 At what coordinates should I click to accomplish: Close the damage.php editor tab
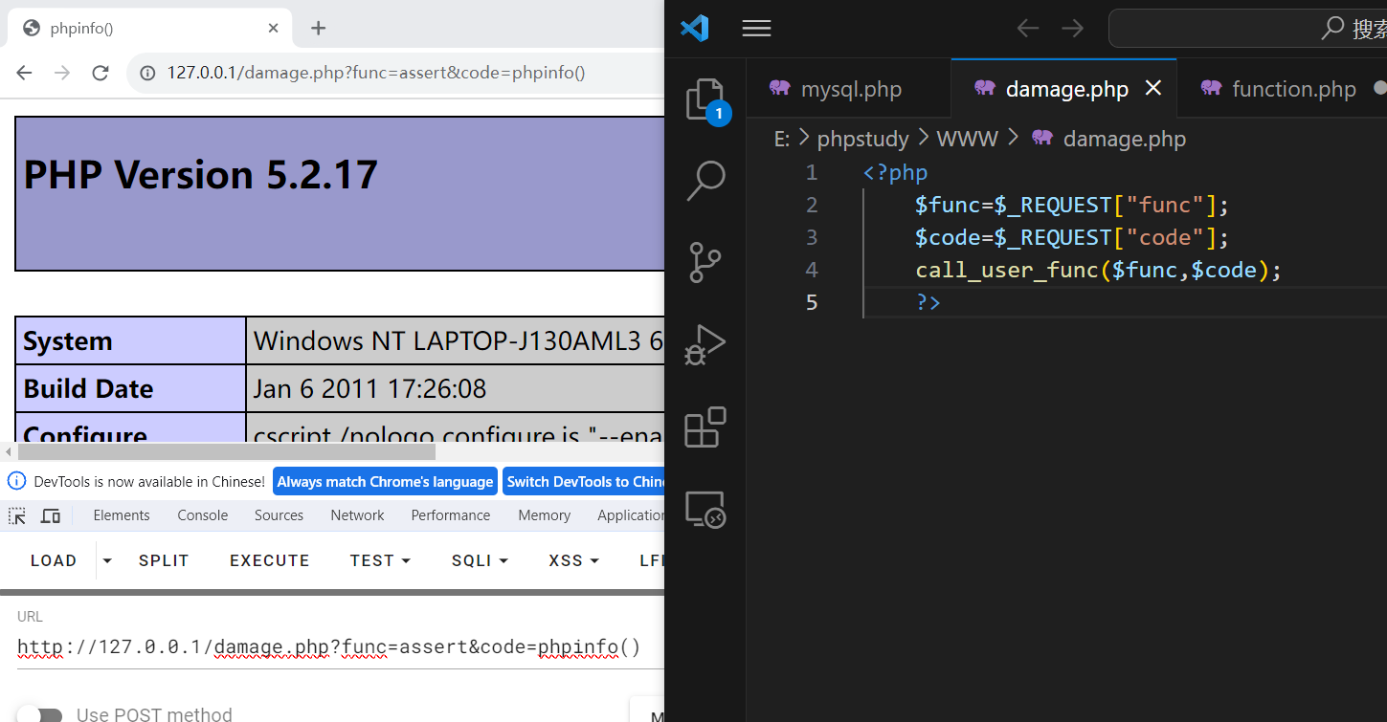pyautogui.click(x=1153, y=88)
